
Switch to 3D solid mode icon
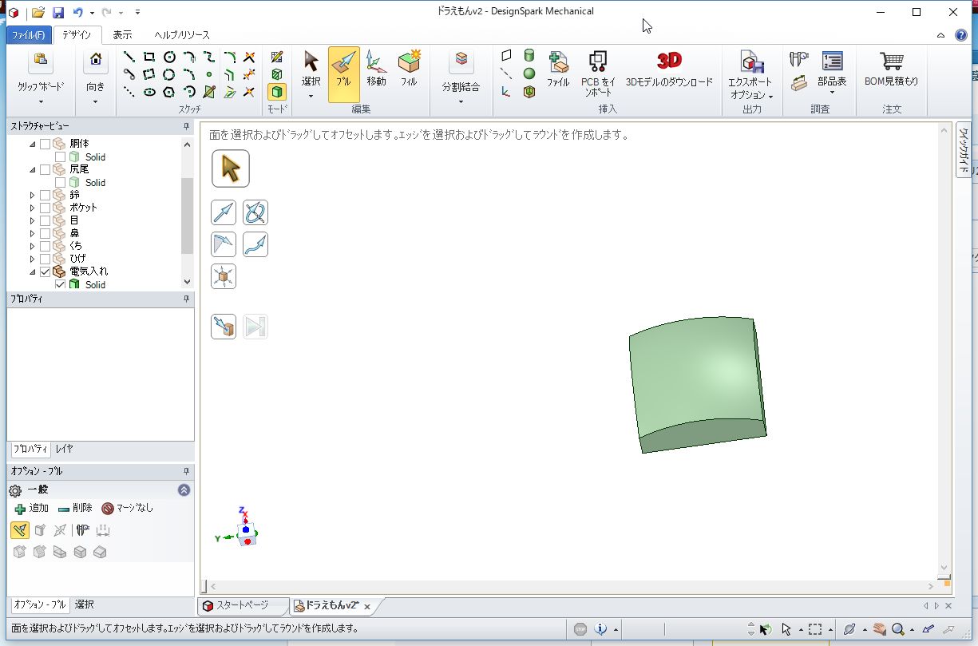(x=276, y=92)
